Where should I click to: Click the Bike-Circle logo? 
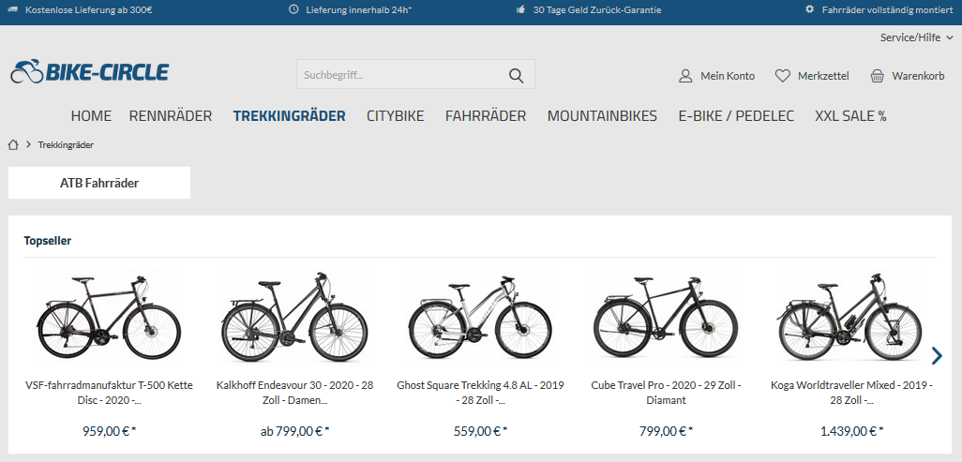90,72
